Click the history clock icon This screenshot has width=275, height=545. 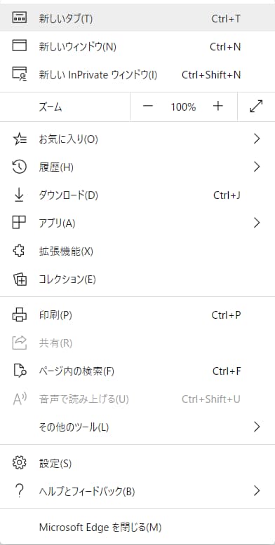point(19,167)
